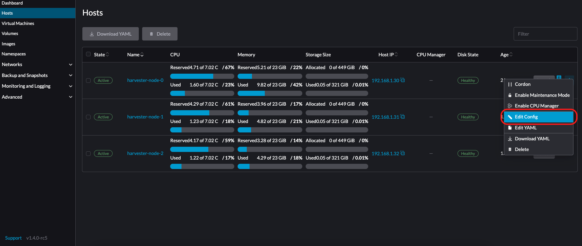Image resolution: width=582 pixels, height=246 pixels.
Task: Check the select-all hosts header checkbox
Action: click(88, 54)
